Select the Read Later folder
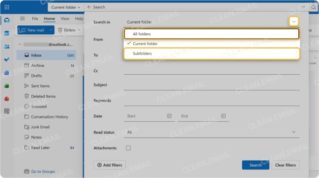The width and height of the screenshot is (319, 178). click(46, 147)
